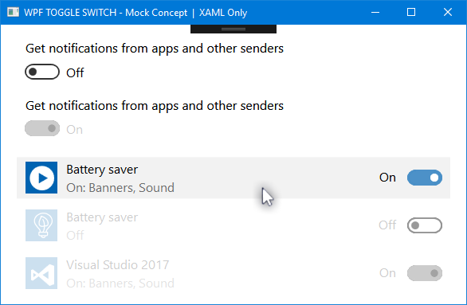Click the 'On: Banners, Sound' text under Battery saver

click(120, 188)
